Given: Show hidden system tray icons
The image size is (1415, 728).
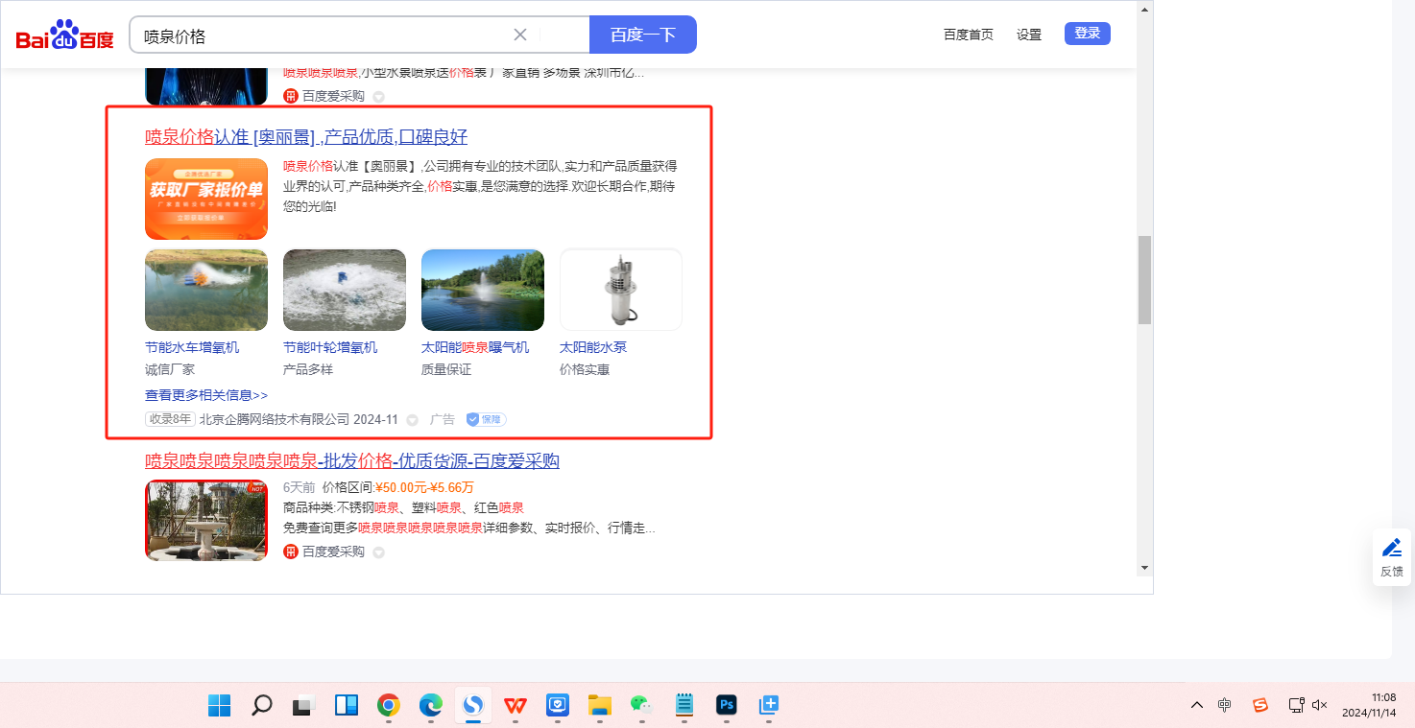Looking at the screenshot, I should (1196, 705).
